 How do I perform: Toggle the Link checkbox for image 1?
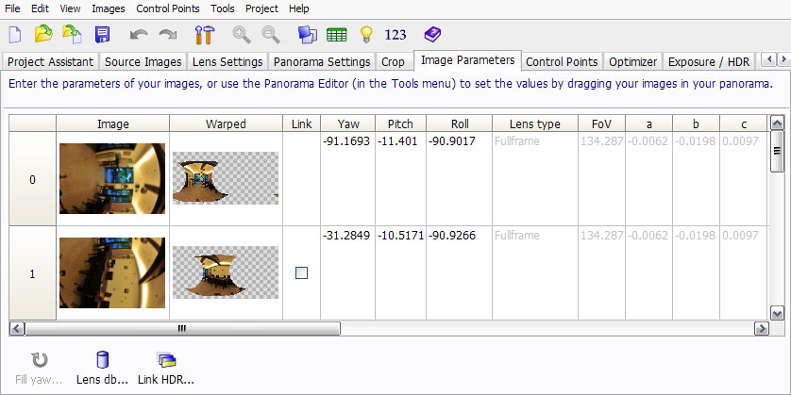coord(301,272)
